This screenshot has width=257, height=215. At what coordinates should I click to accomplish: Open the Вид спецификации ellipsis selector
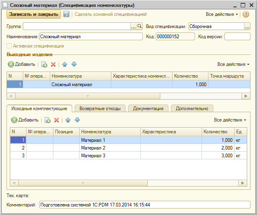coord(247,26)
